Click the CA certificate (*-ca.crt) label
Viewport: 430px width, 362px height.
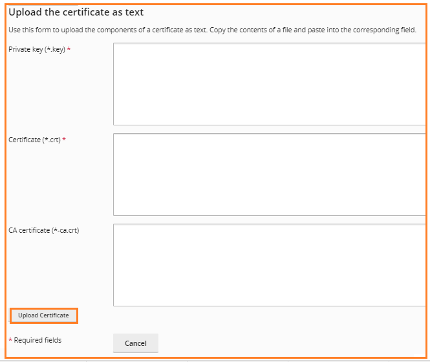pyautogui.click(x=44, y=230)
